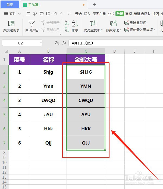Switch to the 页面布局 ribbon tab
This screenshot has height=189, width=163.
click(x=99, y=14)
